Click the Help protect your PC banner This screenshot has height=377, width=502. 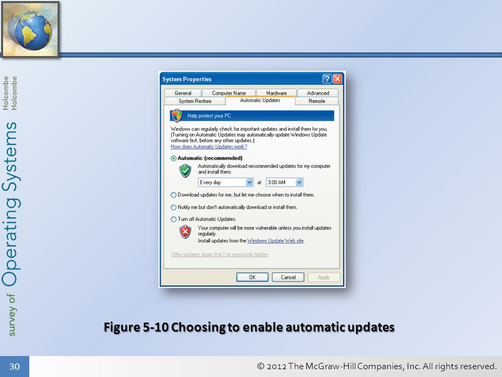pyautogui.click(x=252, y=116)
